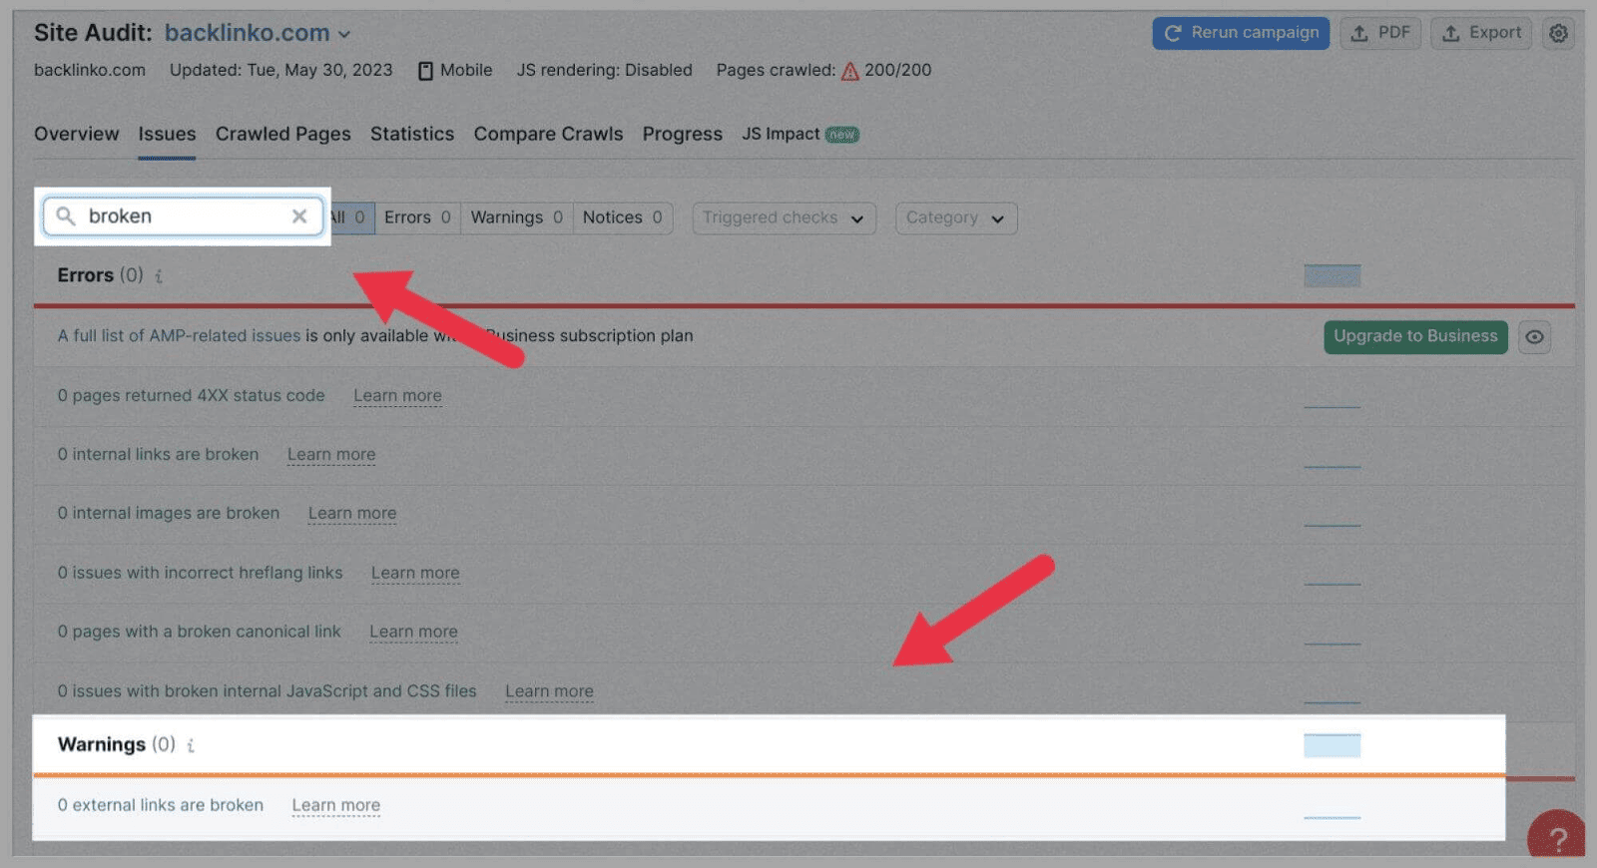Click the Errors info icon

click(x=159, y=276)
